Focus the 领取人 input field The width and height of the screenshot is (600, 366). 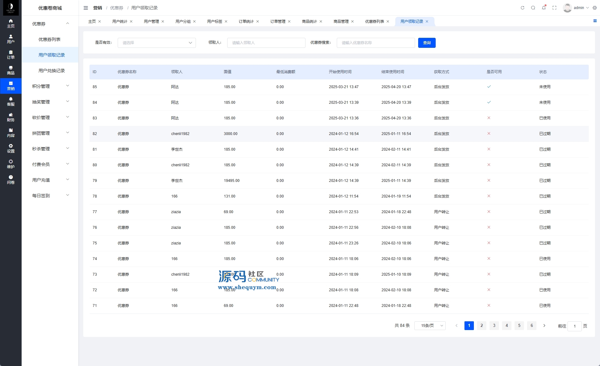tap(266, 43)
